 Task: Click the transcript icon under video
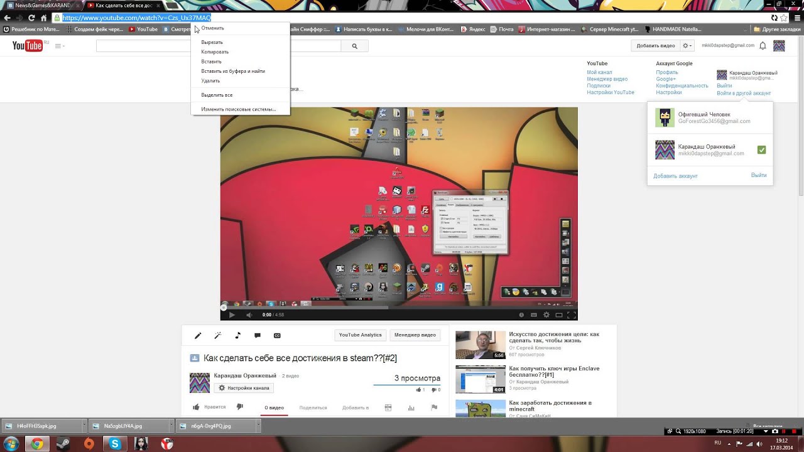(388, 408)
